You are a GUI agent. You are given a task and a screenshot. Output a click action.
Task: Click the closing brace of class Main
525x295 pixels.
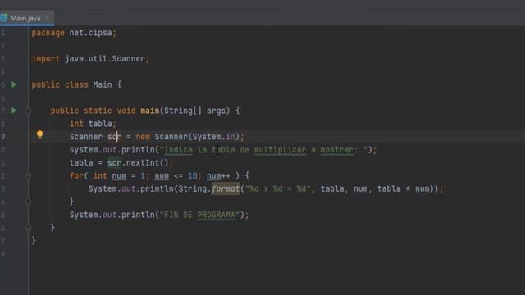pos(34,240)
